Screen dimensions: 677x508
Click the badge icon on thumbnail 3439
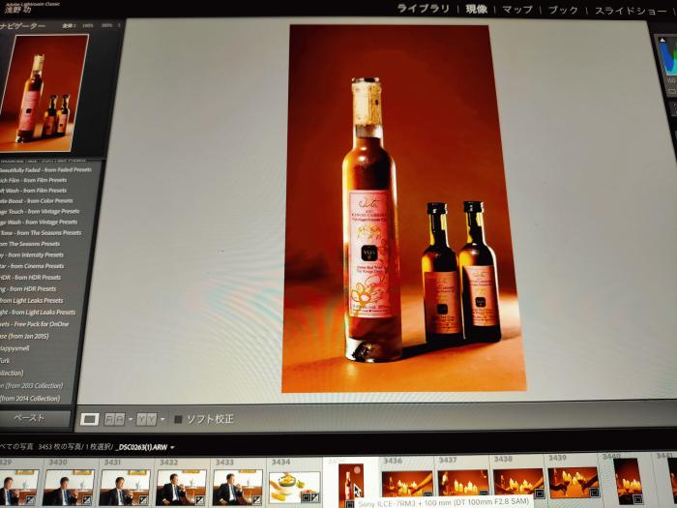click(593, 493)
